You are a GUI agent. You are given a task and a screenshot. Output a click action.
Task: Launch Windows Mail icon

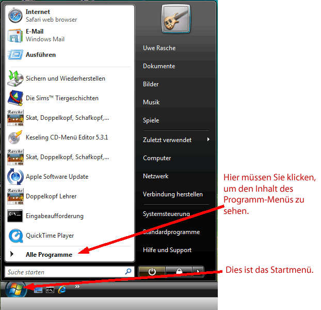coord(15,35)
